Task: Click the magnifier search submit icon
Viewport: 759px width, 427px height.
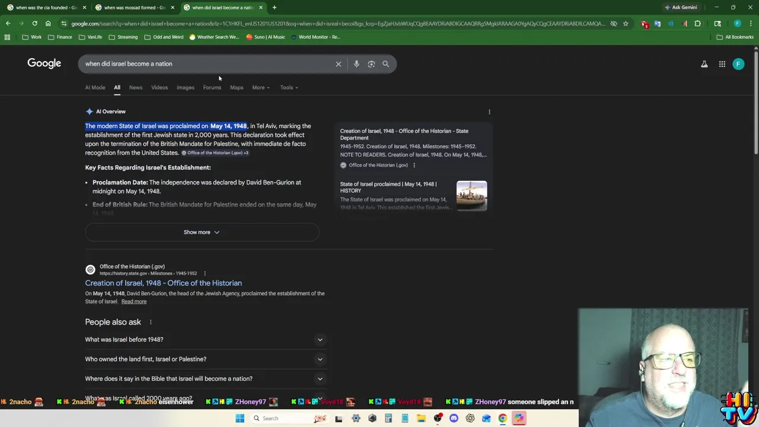Action: coord(385,64)
